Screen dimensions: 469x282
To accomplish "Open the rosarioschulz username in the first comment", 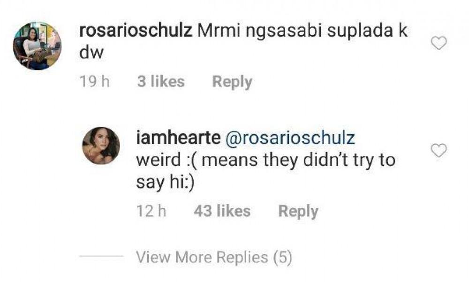I will (136, 31).
